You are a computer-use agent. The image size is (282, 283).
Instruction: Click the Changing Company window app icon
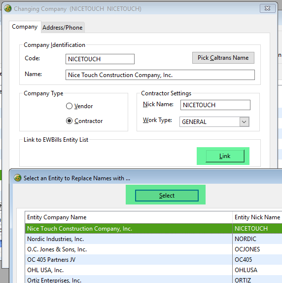[x=8, y=8]
